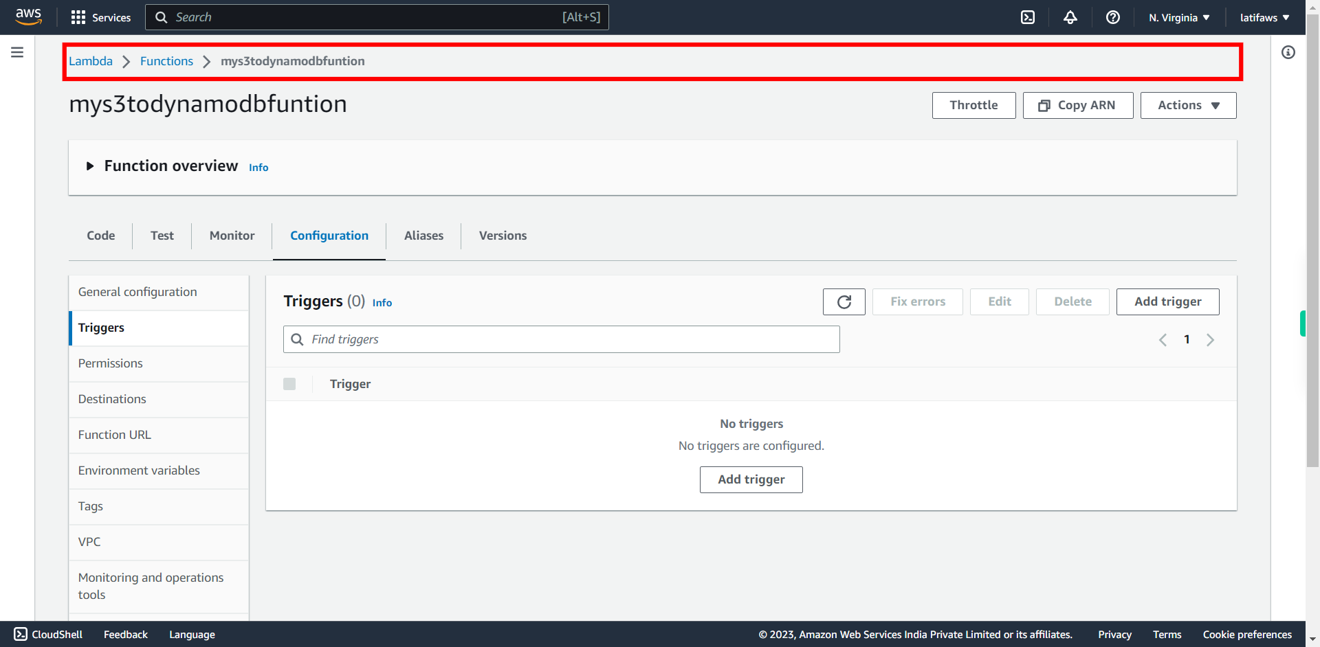Focus the Find triggers search field
The image size is (1320, 647).
(x=562, y=339)
